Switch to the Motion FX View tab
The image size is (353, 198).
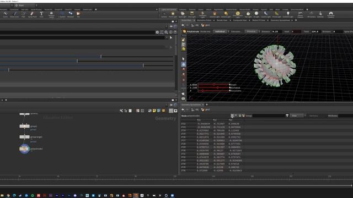coord(259,20)
